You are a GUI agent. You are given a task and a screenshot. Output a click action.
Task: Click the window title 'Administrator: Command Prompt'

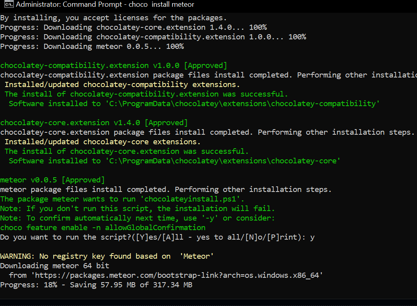pos(69,4)
